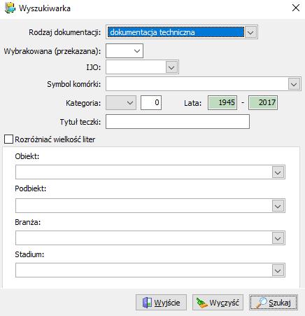Click the Rodzaj dokumentacji label
The width and height of the screenshot is (305, 316).
pyautogui.click(x=65, y=32)
